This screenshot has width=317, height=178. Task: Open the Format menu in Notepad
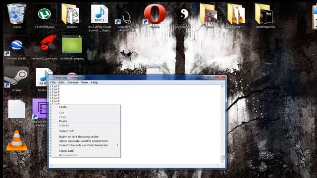coord(73,83)
